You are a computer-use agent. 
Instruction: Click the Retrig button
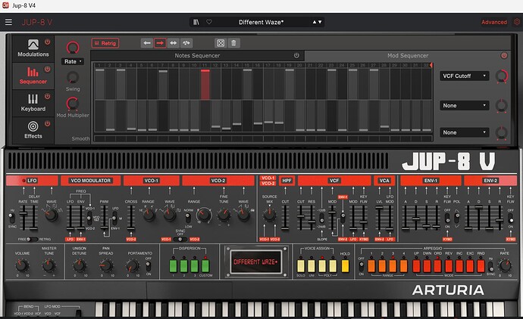tap(105, 43)
